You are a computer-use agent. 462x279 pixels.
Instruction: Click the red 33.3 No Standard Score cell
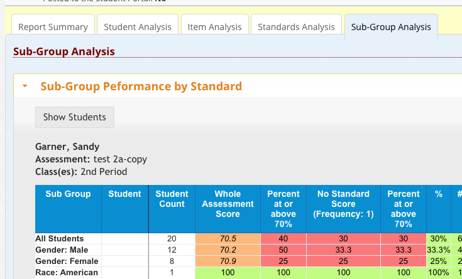coord(343,250)
